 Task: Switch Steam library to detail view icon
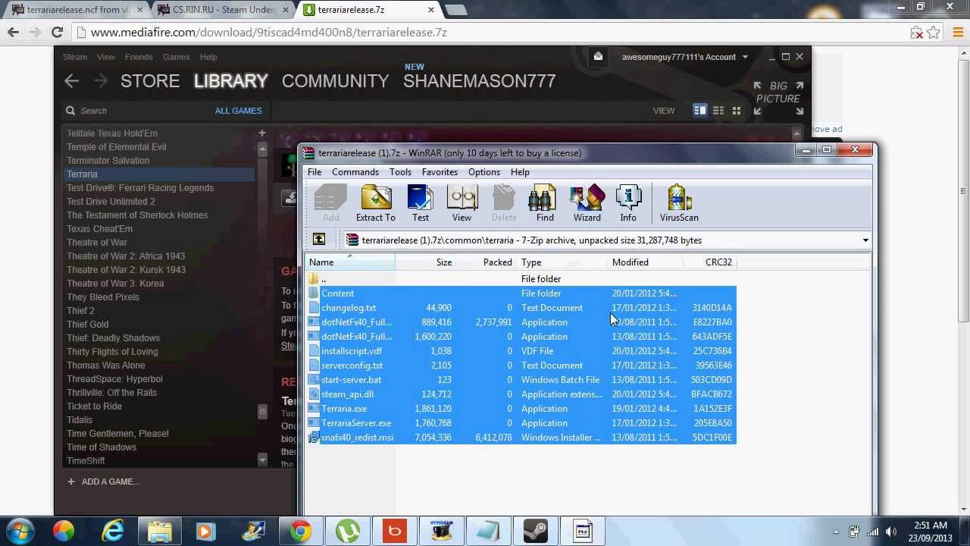tap(700, 111)
